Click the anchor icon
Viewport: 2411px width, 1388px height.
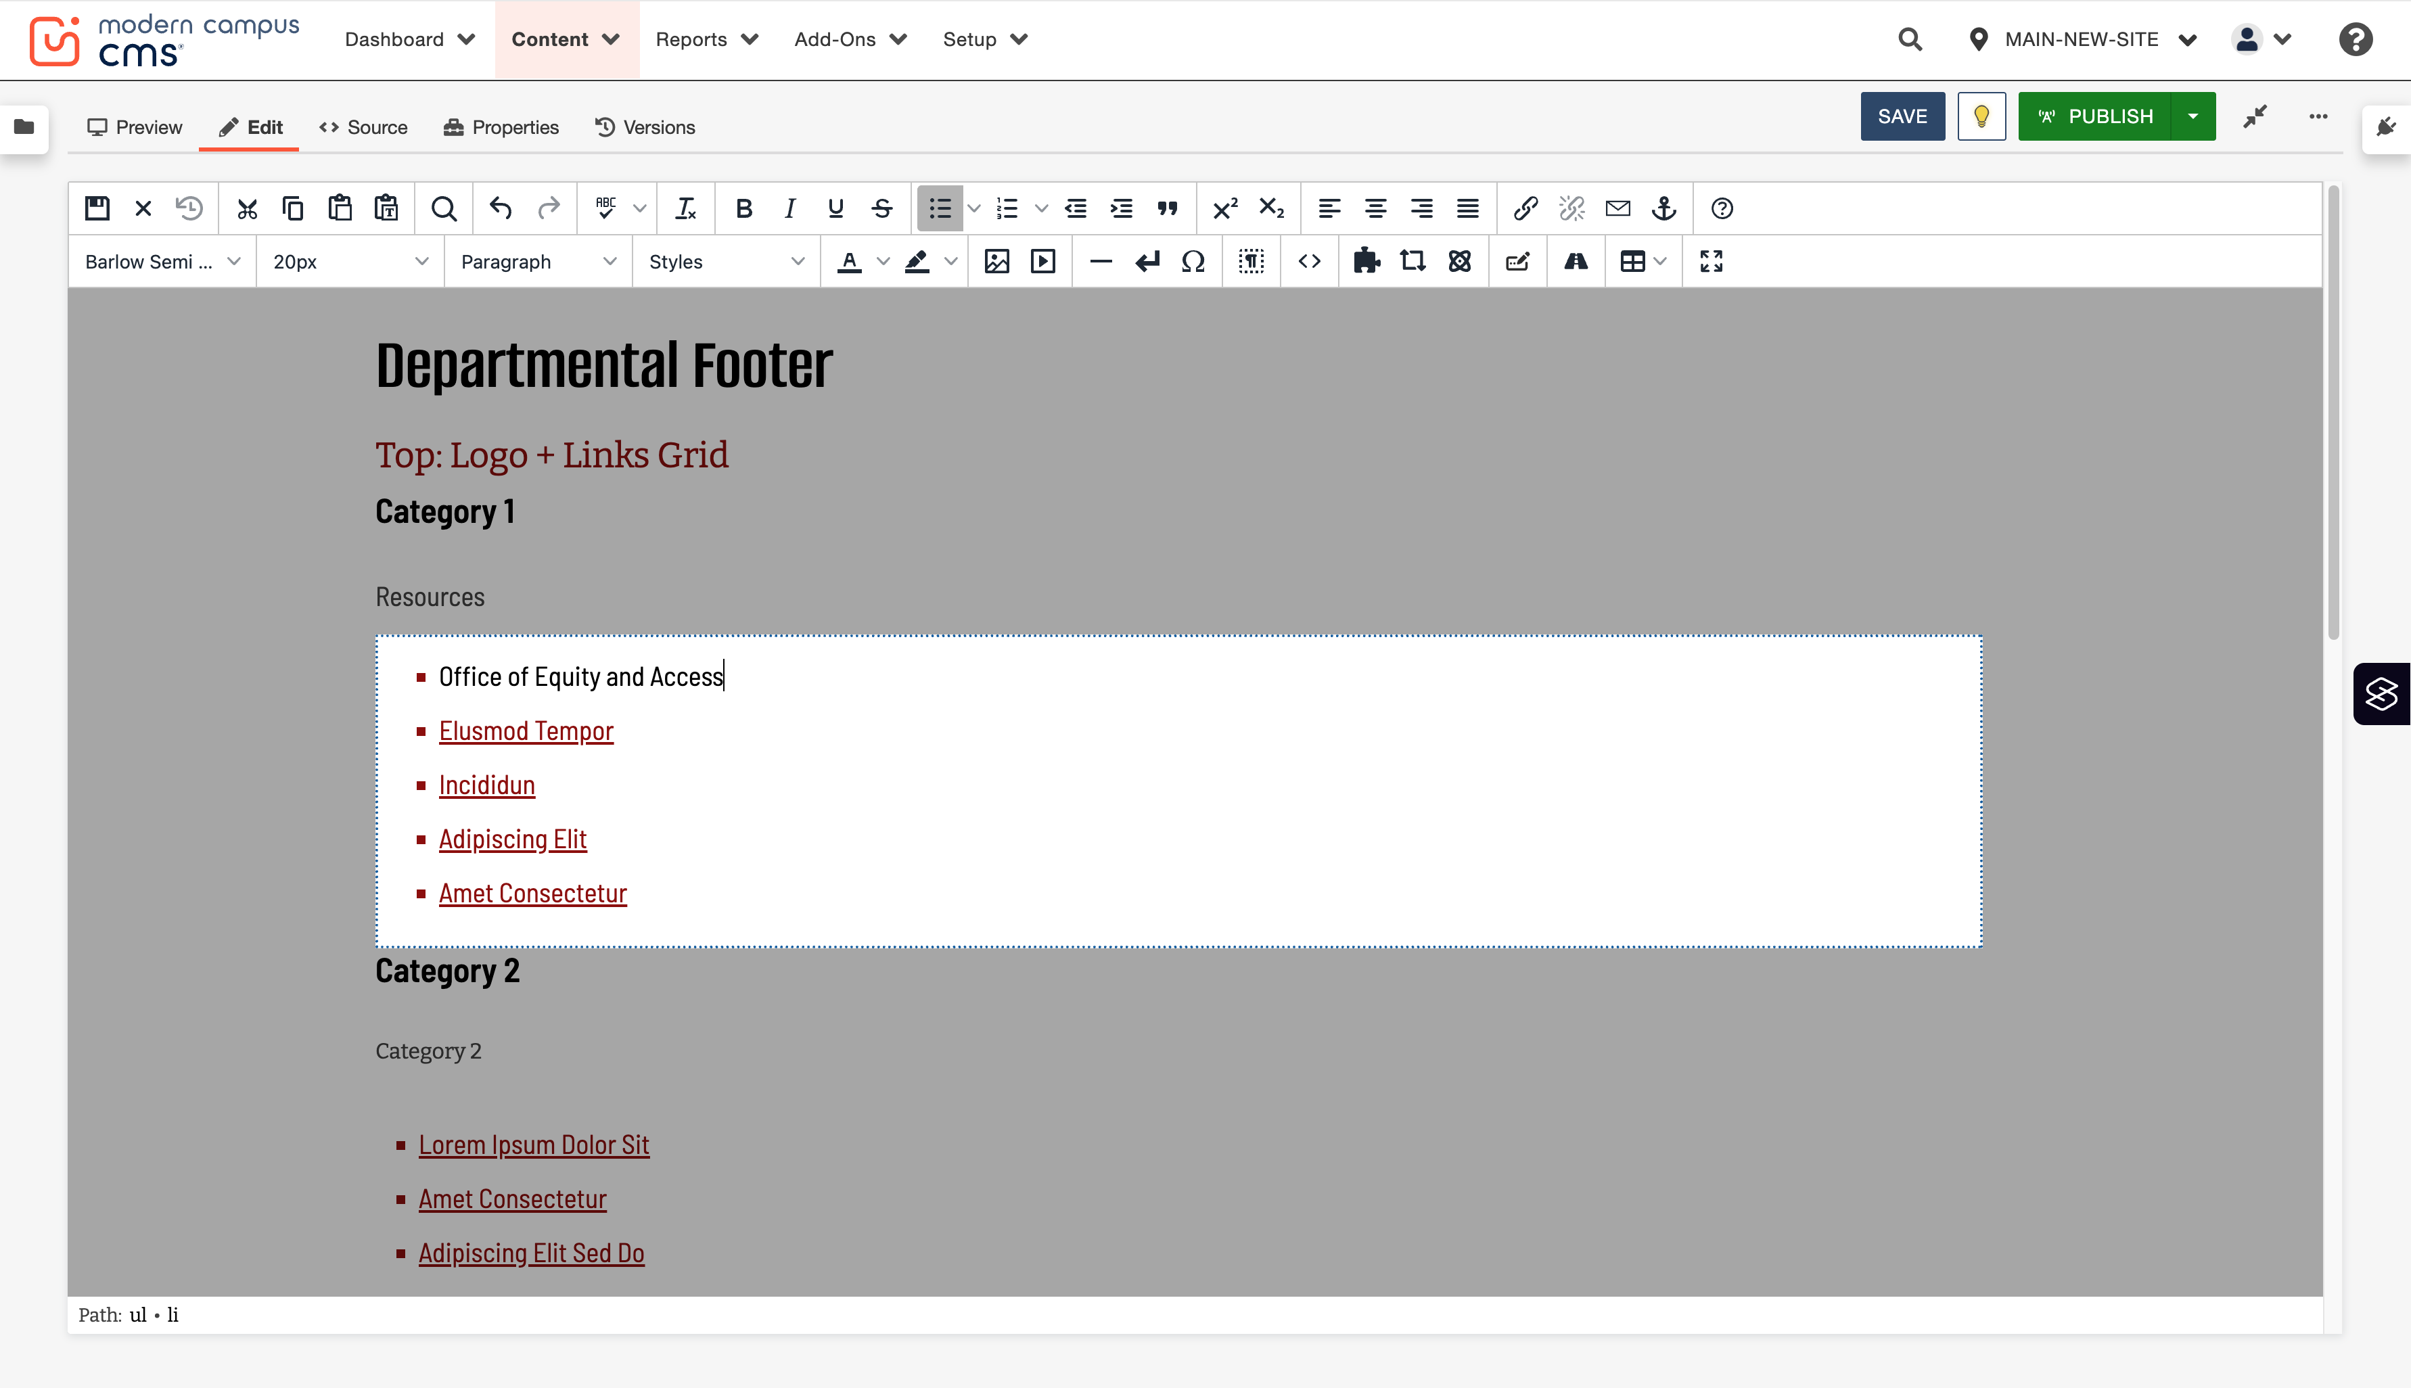coord(1663,208)
